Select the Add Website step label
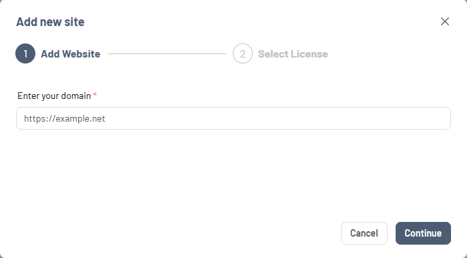The height and width of the screenshot is (258, 467). tap(71, 54)
